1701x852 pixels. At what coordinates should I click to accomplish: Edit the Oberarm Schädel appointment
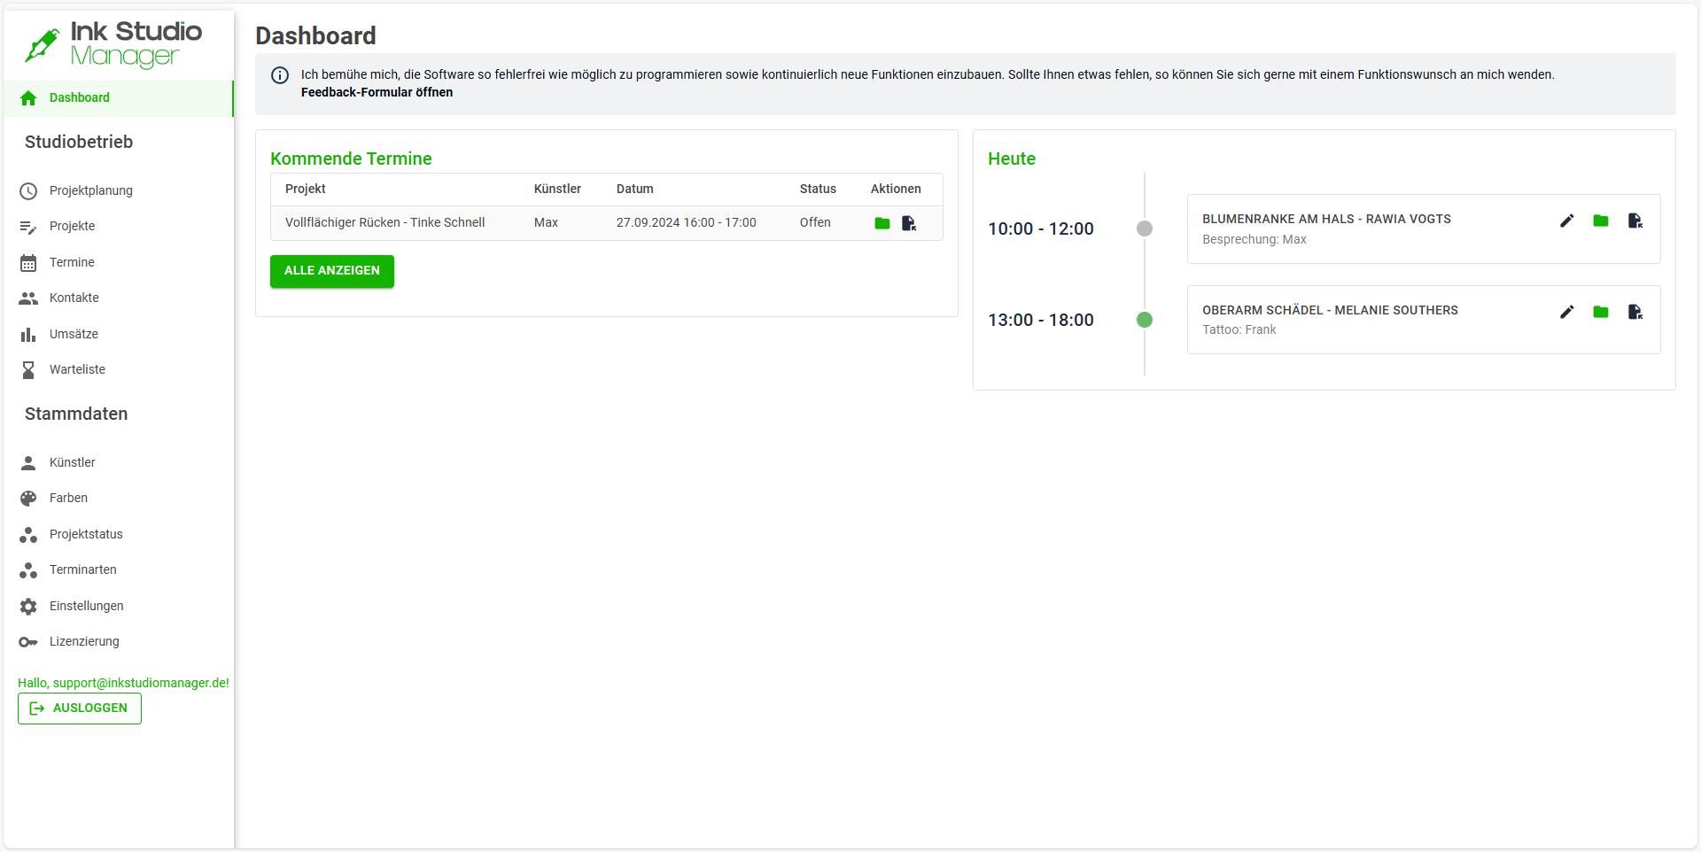point(1567,312)
